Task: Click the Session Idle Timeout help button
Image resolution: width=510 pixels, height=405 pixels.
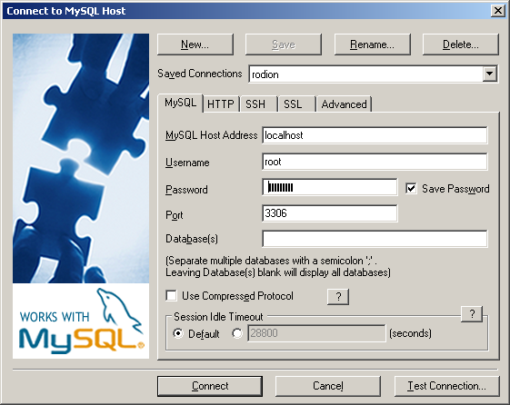Action: click(x=472, y=313)
